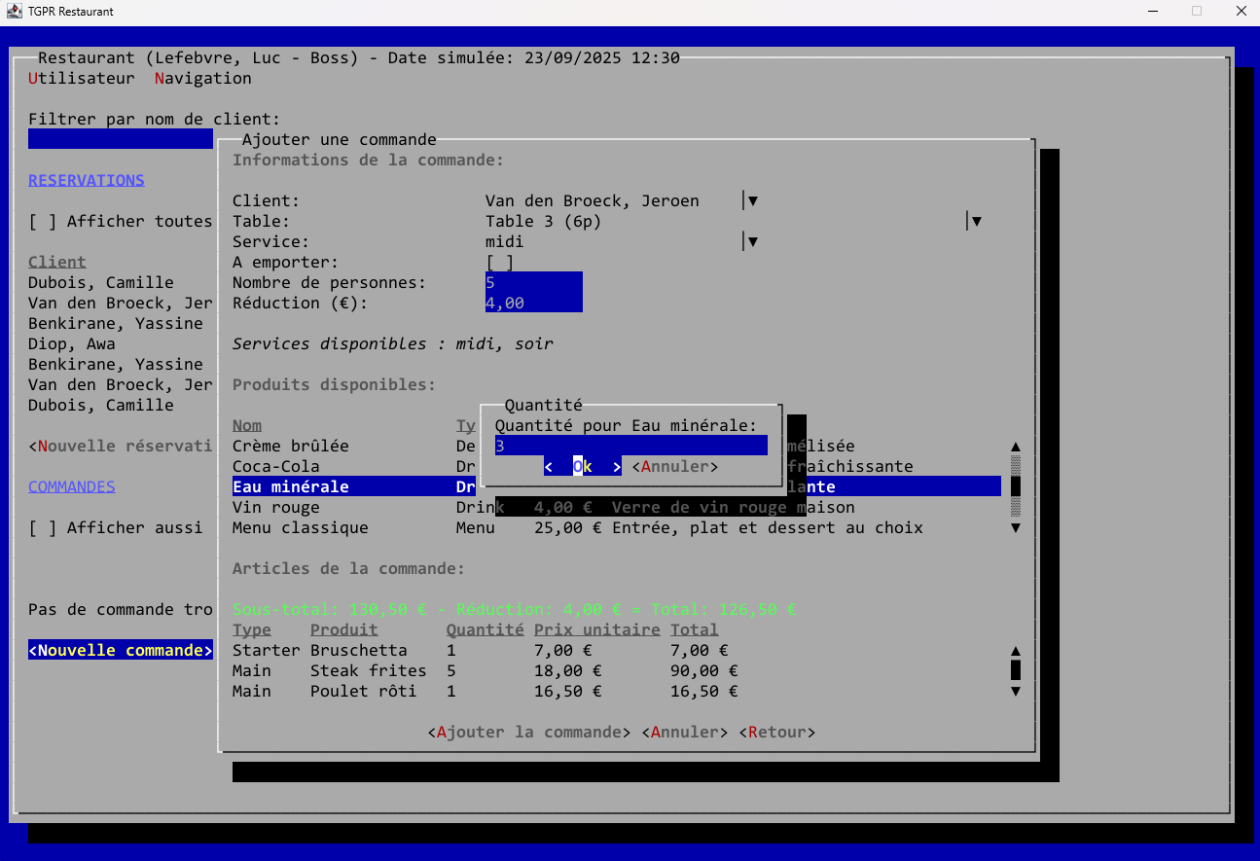Toggle the A emporter checkbox

(500, 262)
